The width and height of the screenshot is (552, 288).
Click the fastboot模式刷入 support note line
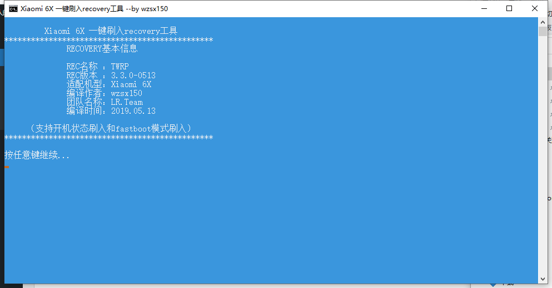click(111, 128)
